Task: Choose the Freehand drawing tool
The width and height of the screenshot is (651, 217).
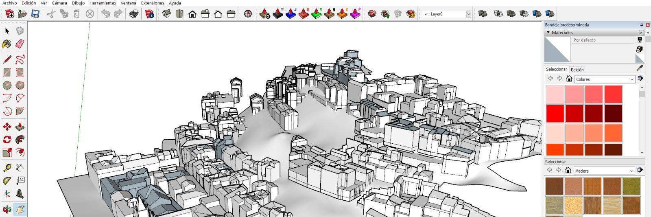Action: [20, 59]
